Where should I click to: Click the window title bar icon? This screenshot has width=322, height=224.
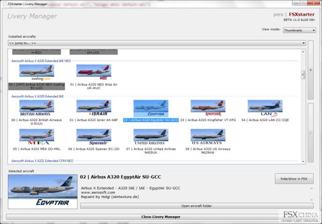pos(4,4)
